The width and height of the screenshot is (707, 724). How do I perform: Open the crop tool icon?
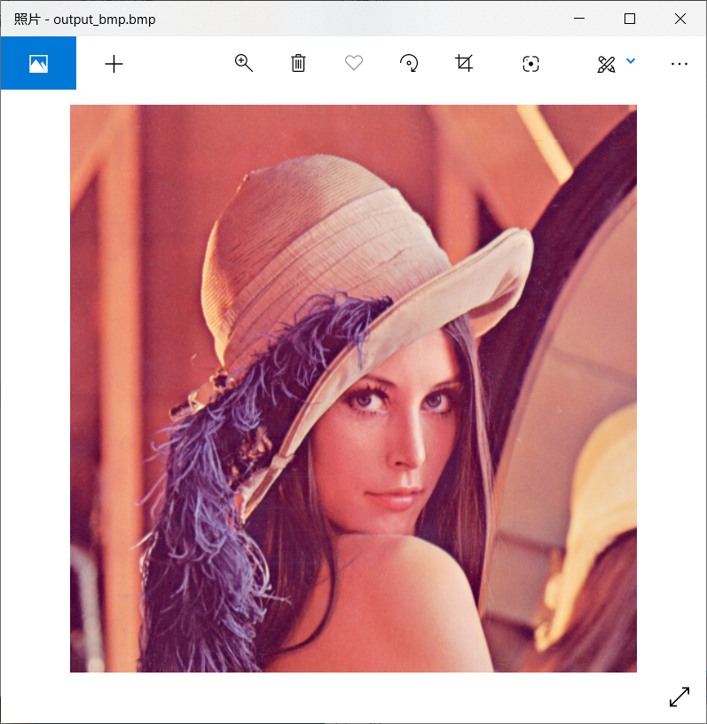[x=464, y=63]
